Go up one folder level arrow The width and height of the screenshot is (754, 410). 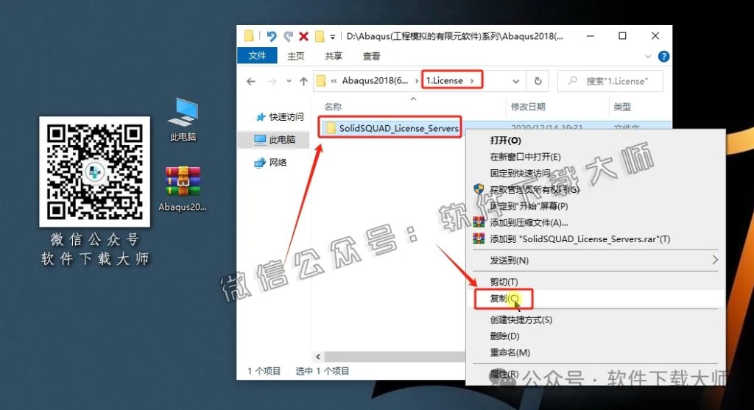point(303,81)
